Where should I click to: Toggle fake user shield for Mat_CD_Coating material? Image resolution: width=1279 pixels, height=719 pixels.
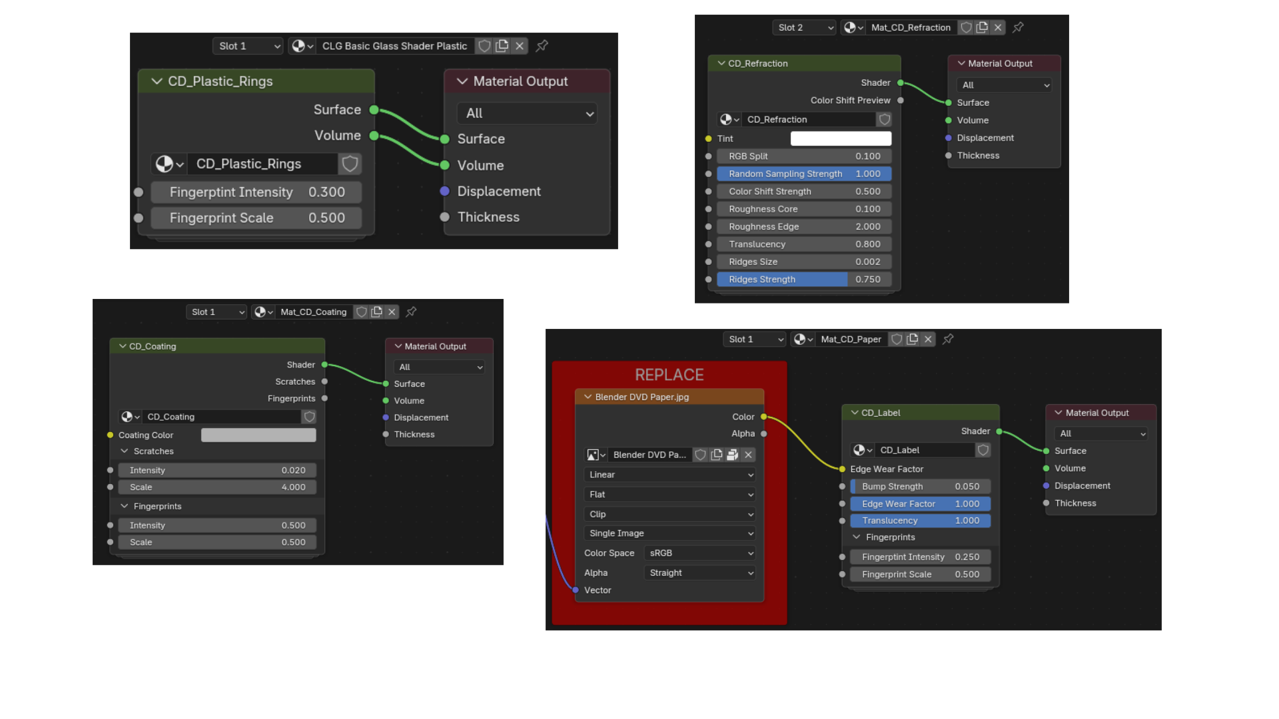click(x=361, y=312)
